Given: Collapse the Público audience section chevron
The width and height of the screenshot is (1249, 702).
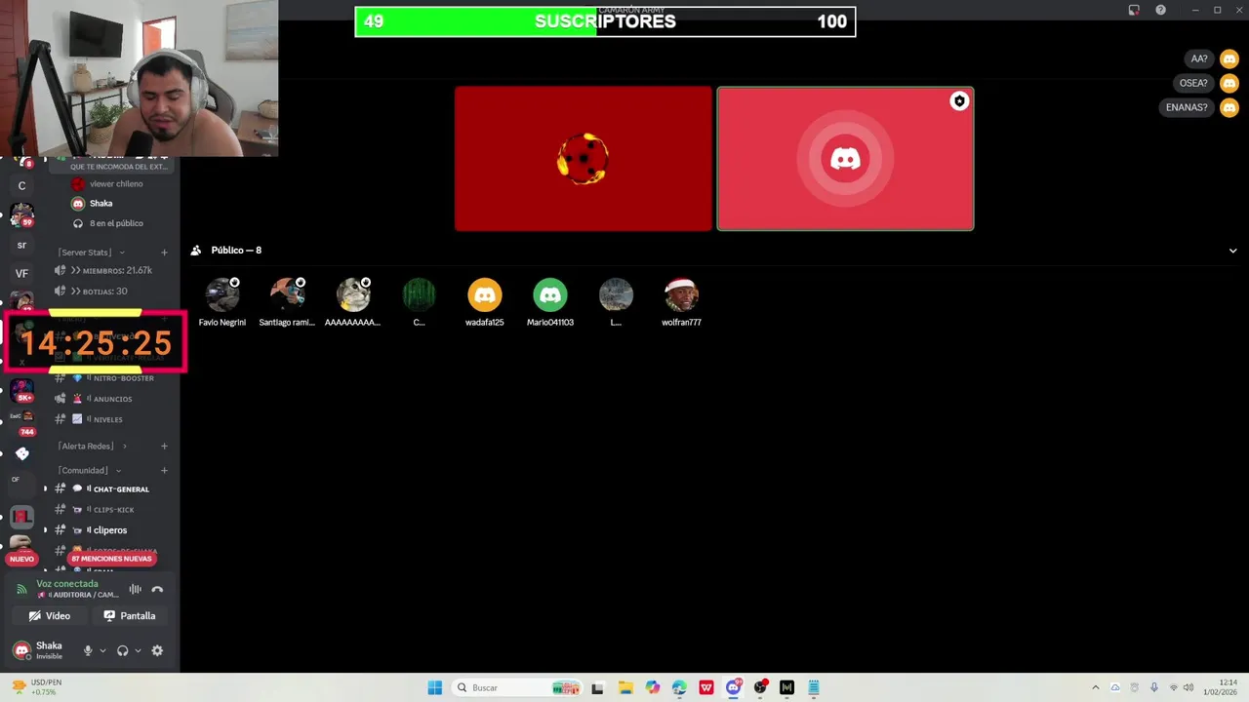Looking at the screenshot, I should (1232, 251).
